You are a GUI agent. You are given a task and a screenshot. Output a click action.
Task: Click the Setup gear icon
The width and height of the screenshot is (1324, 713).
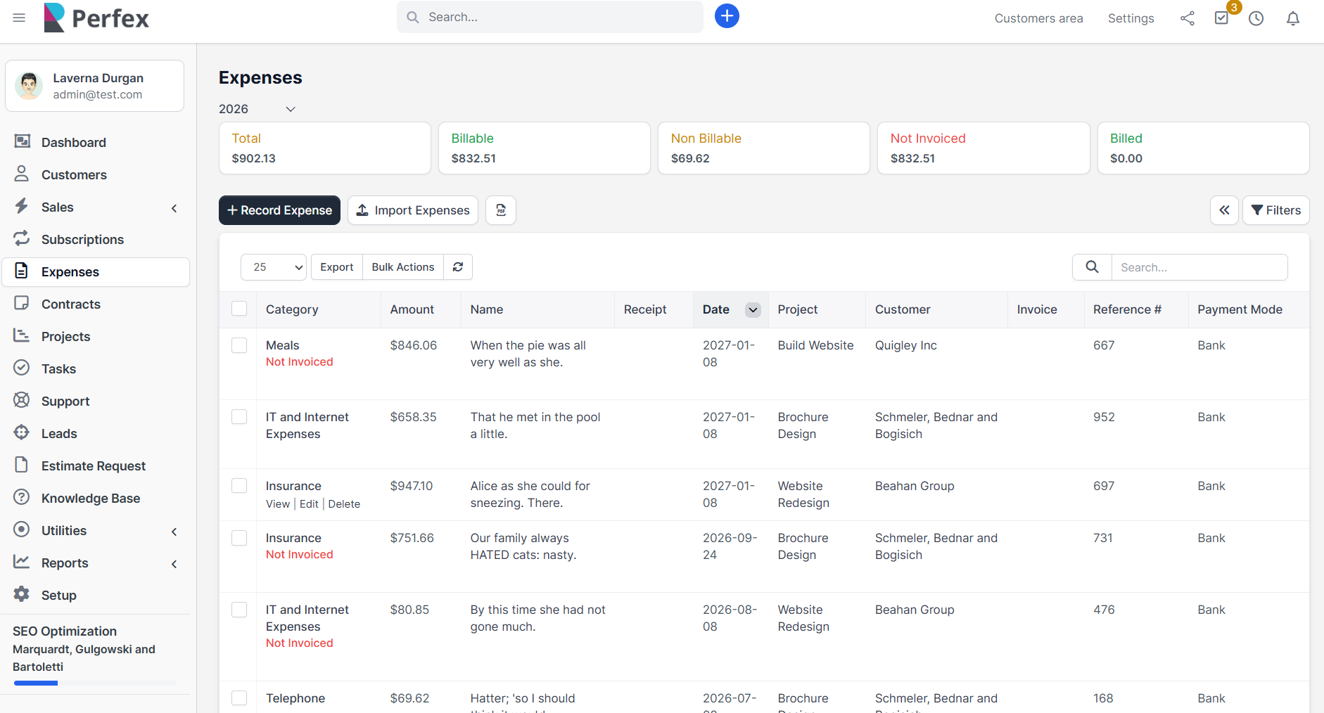[22, 594]
